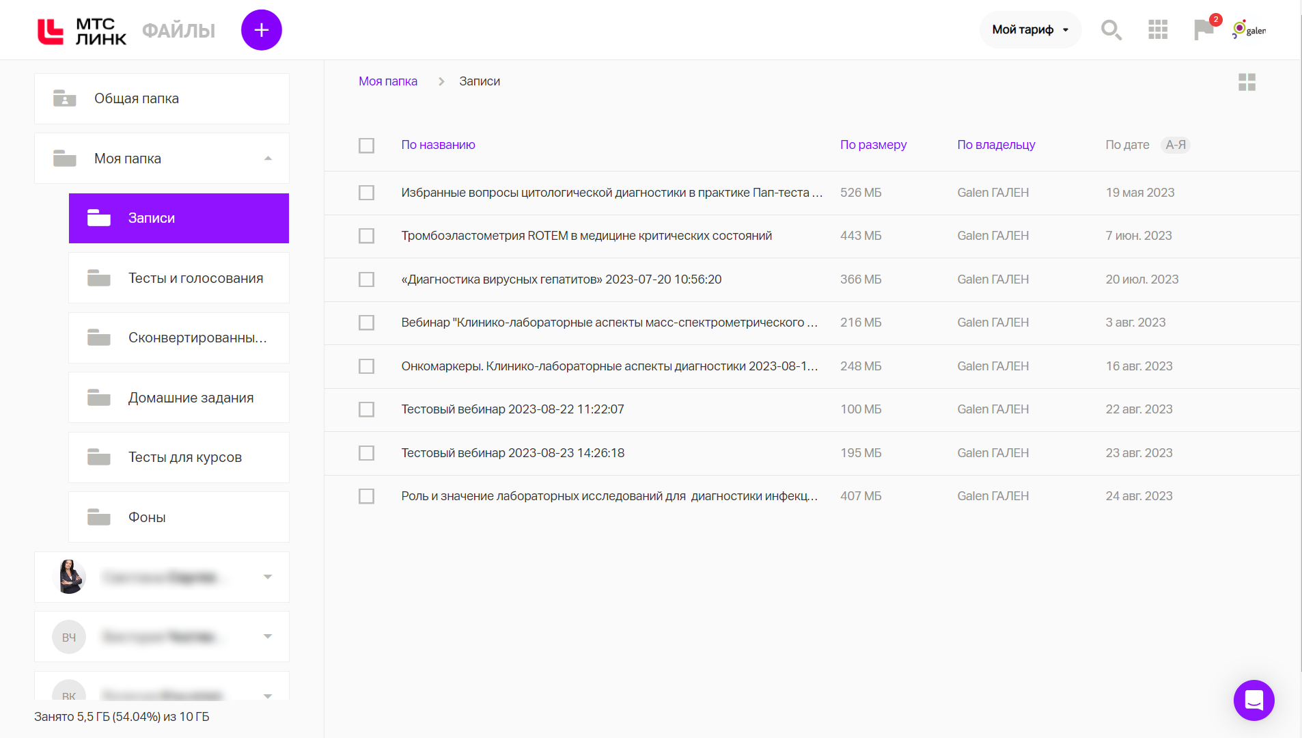Check the Избранные вопросы цитологической row checkbox

(x=367, y=193)
